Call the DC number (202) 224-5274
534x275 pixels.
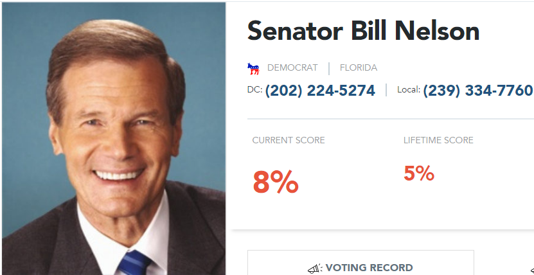[319, 91]
